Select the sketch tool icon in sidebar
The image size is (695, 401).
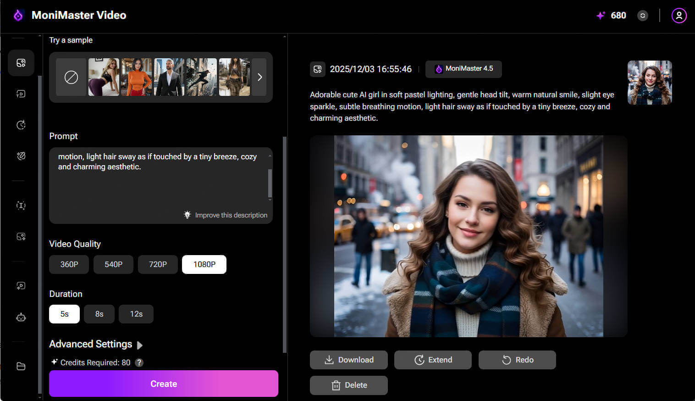tap(21, 156)
